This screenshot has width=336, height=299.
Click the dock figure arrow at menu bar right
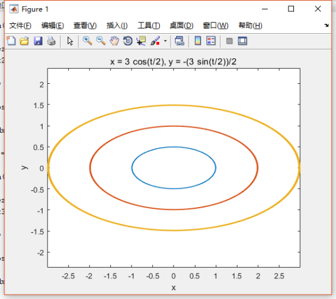[x=326, y=25]
